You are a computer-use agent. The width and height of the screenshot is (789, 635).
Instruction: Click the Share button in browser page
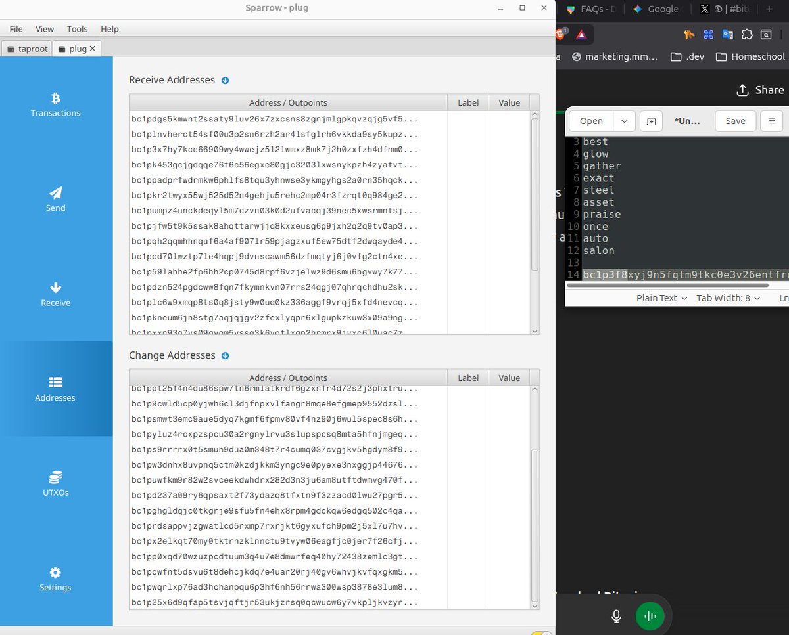761,90
